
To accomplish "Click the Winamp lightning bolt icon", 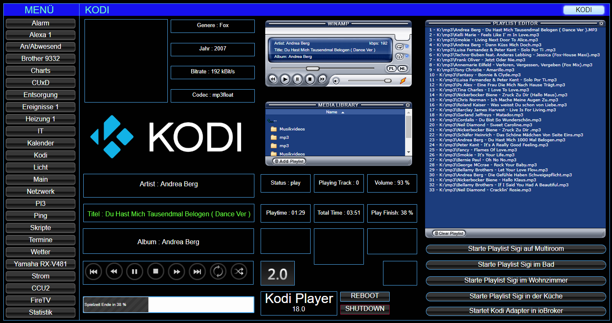I will 403,80.
